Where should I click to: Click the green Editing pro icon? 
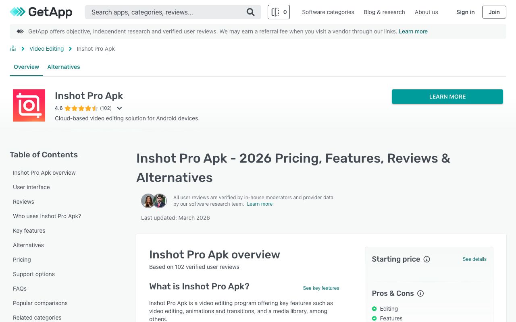click(x=374, y=309)
